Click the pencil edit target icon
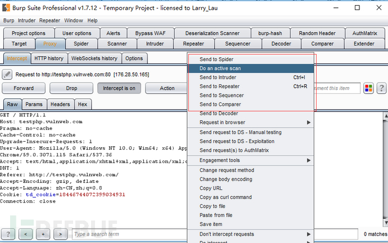The image size is (388, 243). coord(7,74)
